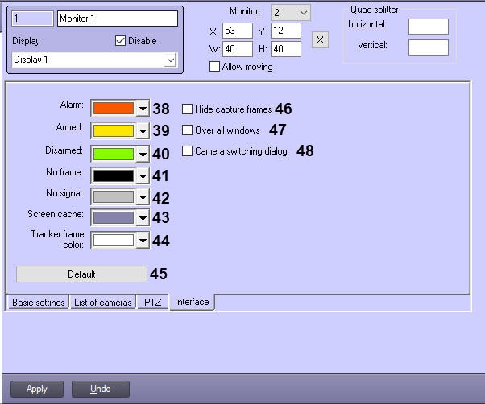Click the Undo button
485x404 pixels.
pos(101,389)
